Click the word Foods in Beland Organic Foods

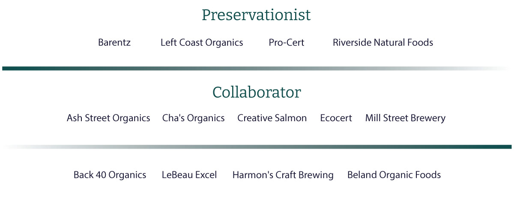click(x=429, y=175)
